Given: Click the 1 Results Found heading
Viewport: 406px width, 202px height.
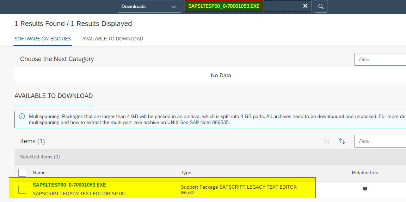Looking at the screenshot, I should pos(73,24).
